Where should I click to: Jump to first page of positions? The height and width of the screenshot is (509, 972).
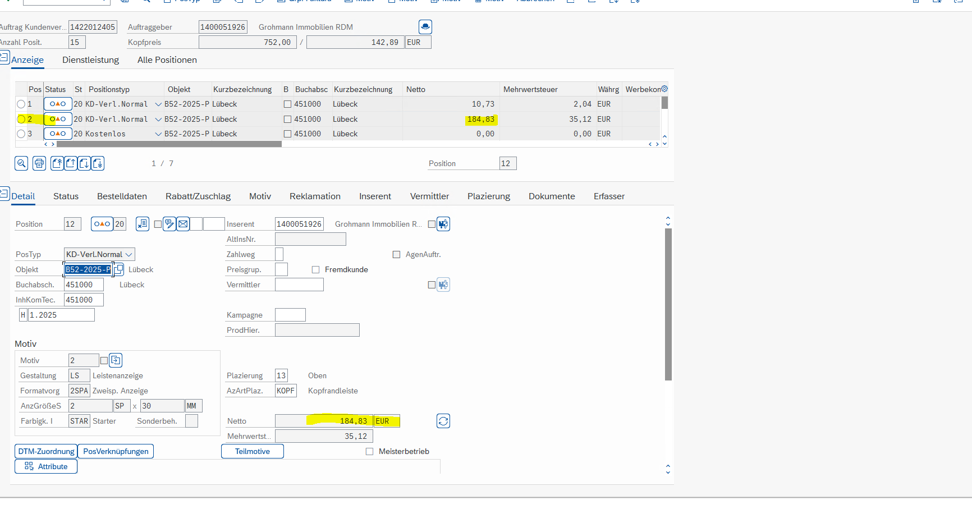tap(57, 163)
